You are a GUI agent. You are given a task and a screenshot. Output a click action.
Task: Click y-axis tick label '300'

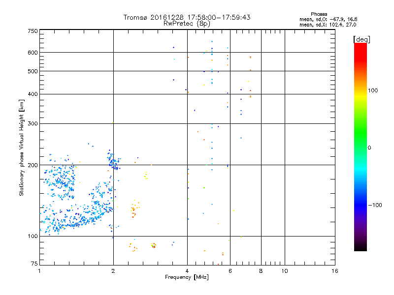coord(33,123)
